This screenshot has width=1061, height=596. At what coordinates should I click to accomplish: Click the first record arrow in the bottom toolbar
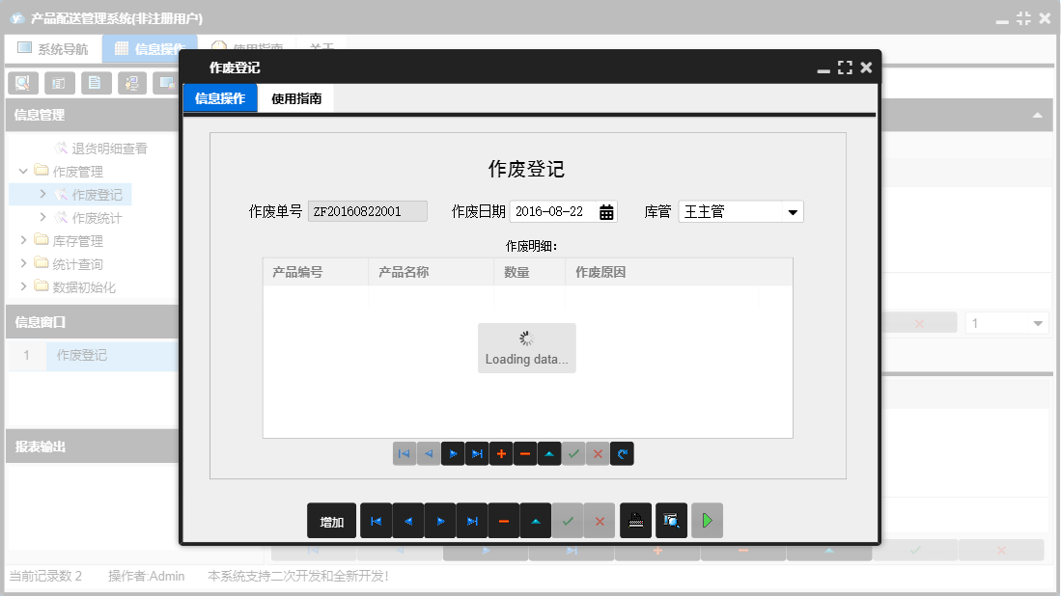click(x=377, y=521)
